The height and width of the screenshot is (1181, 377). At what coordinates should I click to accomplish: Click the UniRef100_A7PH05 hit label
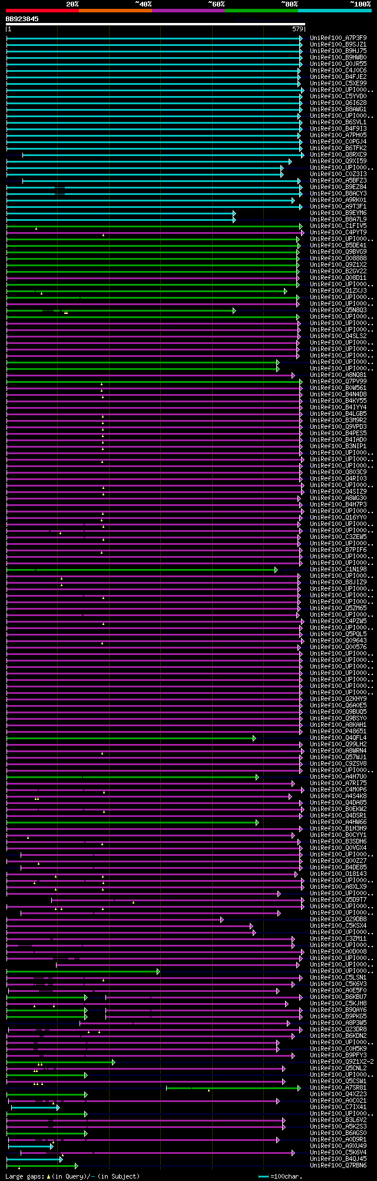[338, 135]
